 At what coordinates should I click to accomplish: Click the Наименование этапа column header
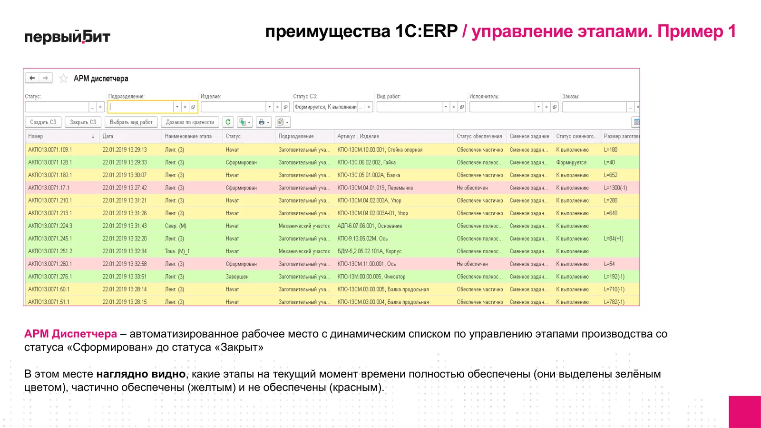(x=192, y=136)
